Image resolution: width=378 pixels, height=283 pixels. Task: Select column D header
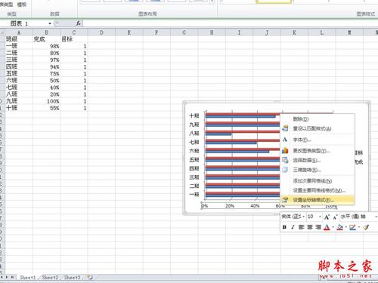(x=101, y=32)
